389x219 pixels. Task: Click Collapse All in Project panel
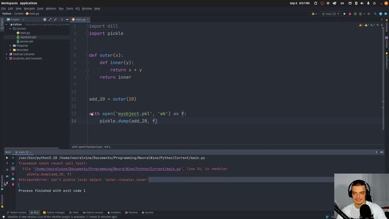coord(55,19)
